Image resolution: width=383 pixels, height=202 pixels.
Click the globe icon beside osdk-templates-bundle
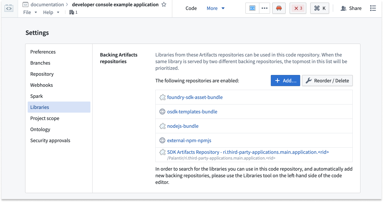click(x=162, y=112)
